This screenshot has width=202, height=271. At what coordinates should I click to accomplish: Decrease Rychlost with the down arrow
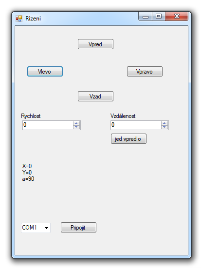pyautogui.click(x=76, y=127)
